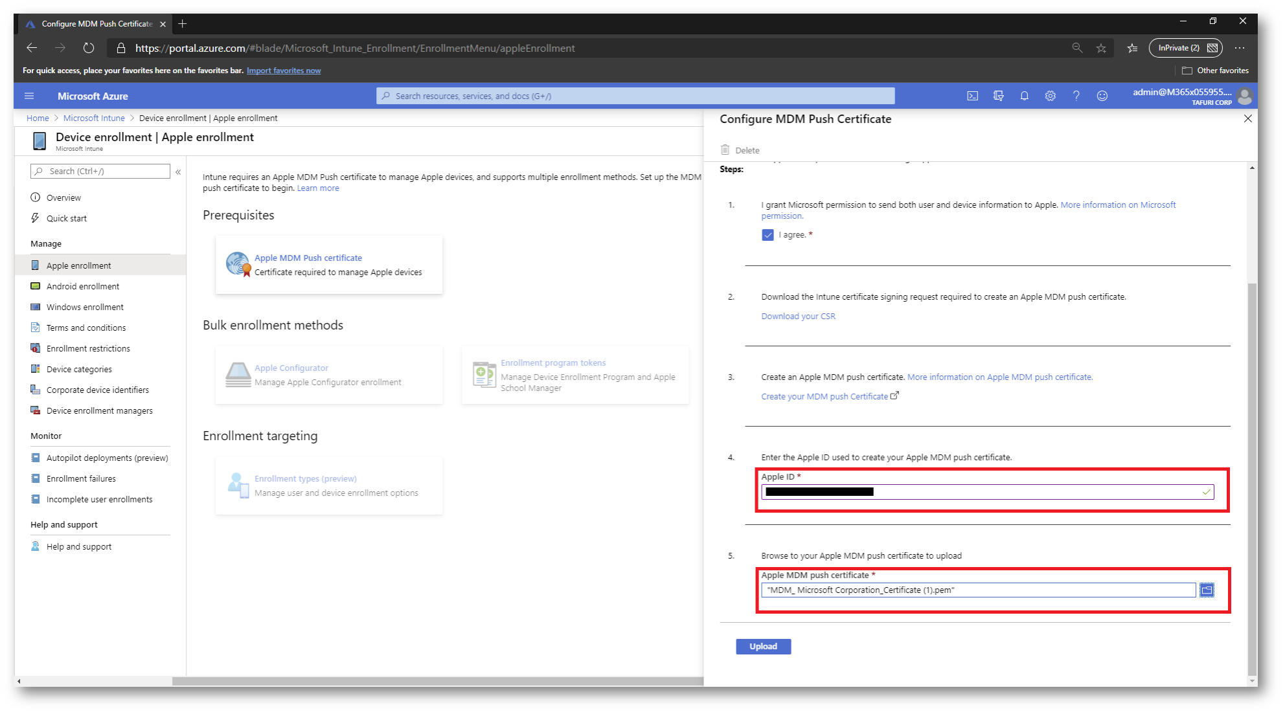Open the notifications bell icon

[x=1024, y=96]
